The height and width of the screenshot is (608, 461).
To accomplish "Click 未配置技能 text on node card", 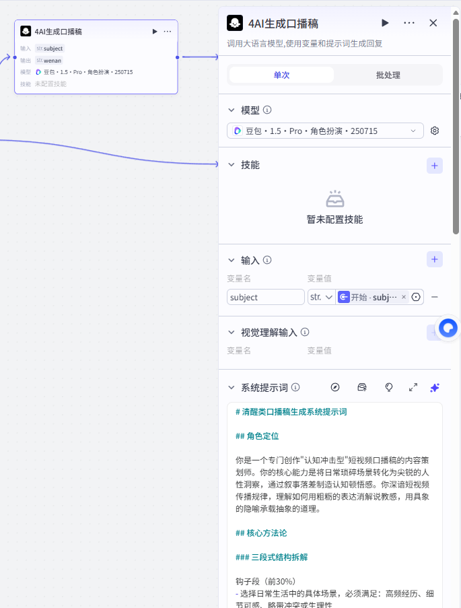I will (x=50, y=83).
